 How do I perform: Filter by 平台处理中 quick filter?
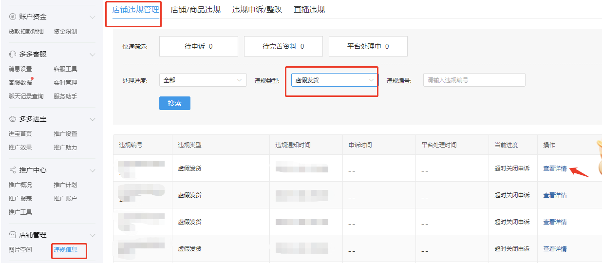(x=368, y=46)
